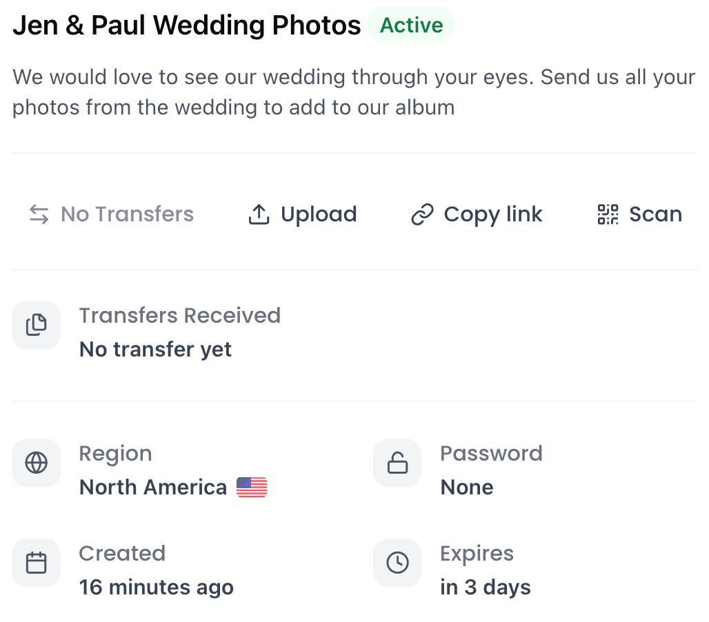Select the Active status badge

(x=411, y=25)
